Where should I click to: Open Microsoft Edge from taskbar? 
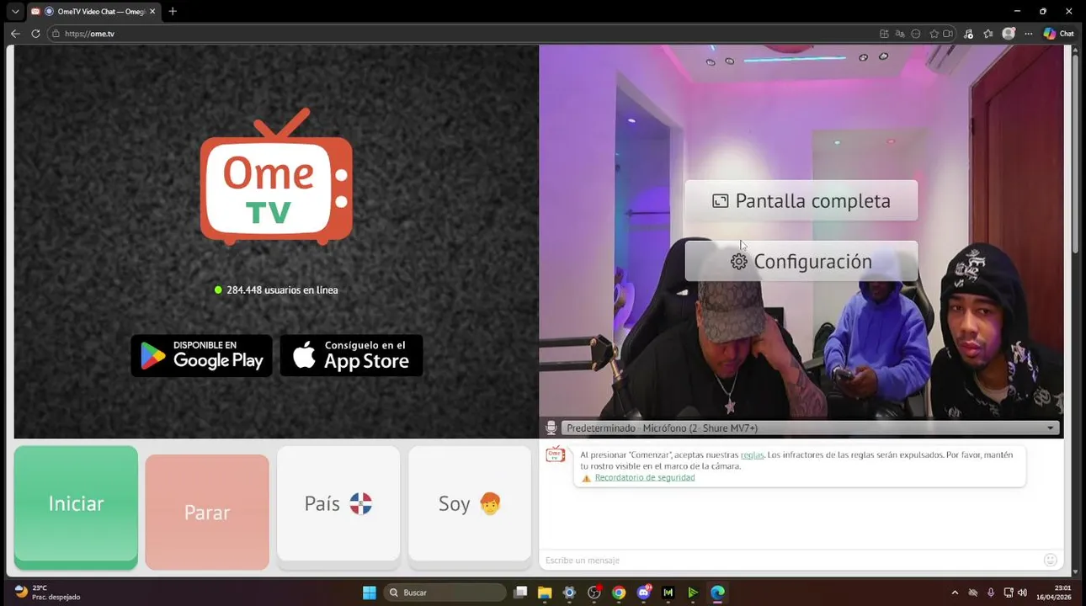pos(717,593)
